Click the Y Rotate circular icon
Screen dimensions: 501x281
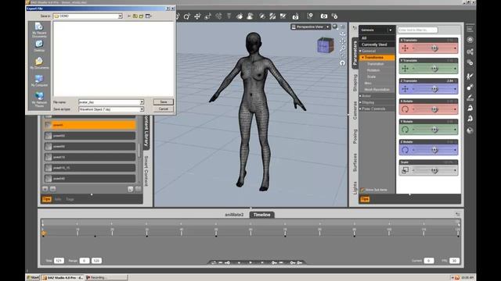click(x=405, y=130)
